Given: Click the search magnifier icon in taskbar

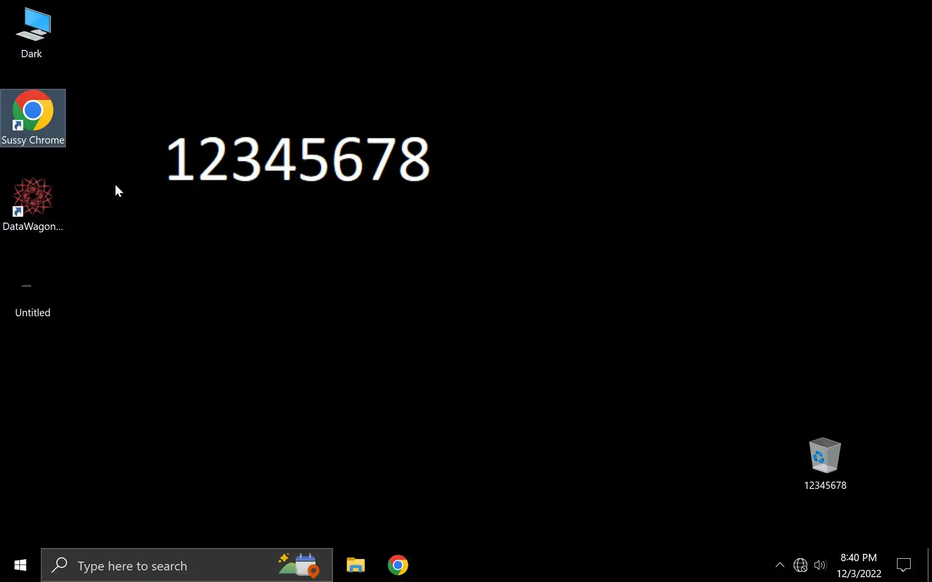Looking at the screenshot, I should pos(59,565).
